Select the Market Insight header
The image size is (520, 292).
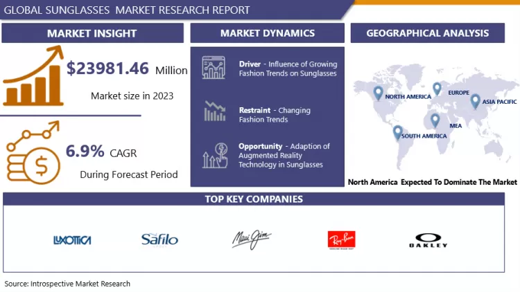tap(92, 33)
